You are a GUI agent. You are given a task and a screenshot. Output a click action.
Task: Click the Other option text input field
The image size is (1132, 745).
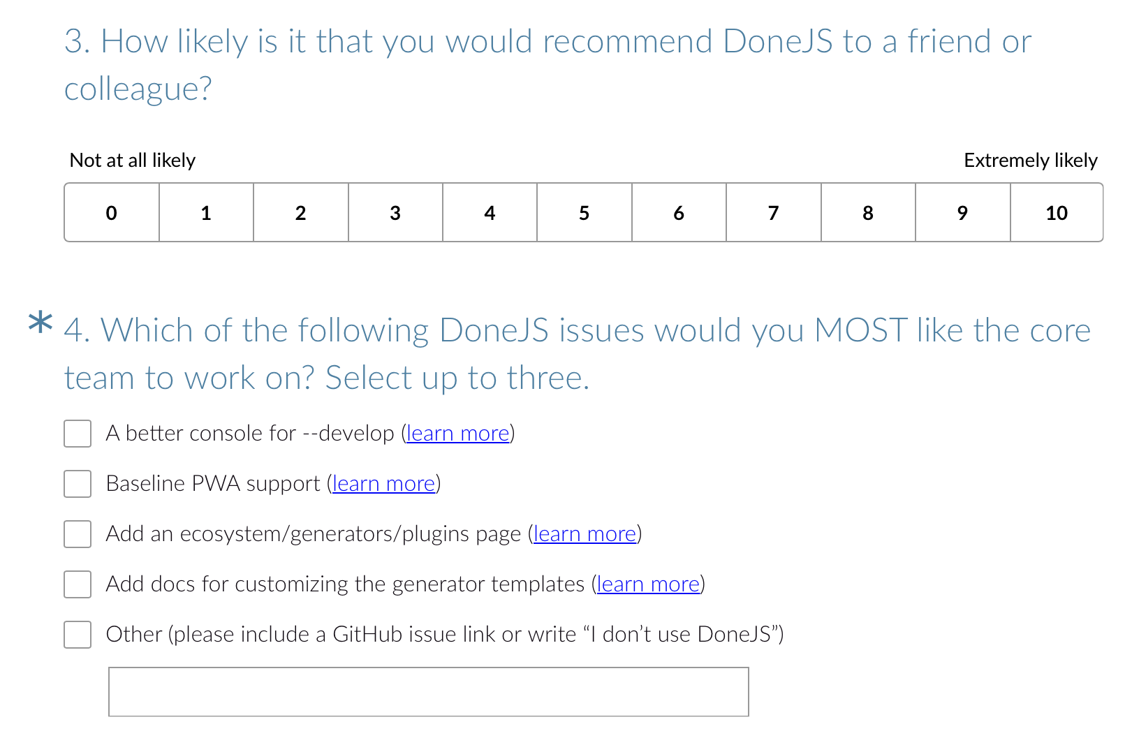(429, 692)
